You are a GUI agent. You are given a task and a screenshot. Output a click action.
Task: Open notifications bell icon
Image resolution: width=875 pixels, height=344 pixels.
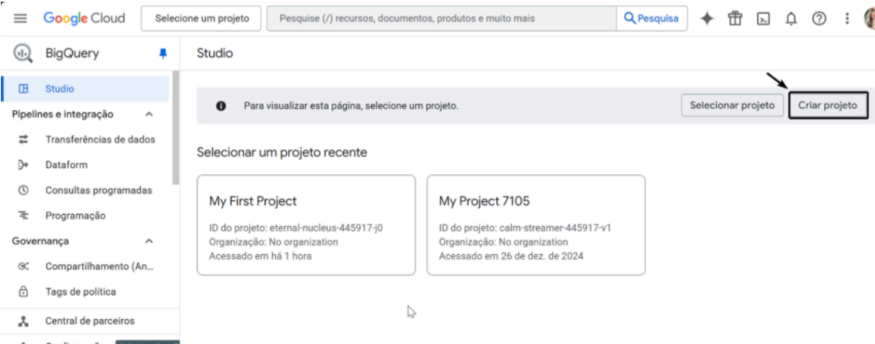coord(791,19)
